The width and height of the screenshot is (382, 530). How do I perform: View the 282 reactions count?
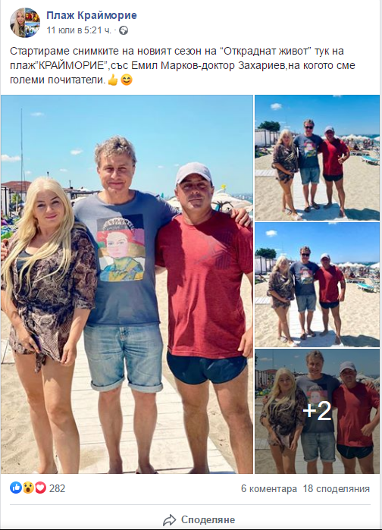pos(57,488)
